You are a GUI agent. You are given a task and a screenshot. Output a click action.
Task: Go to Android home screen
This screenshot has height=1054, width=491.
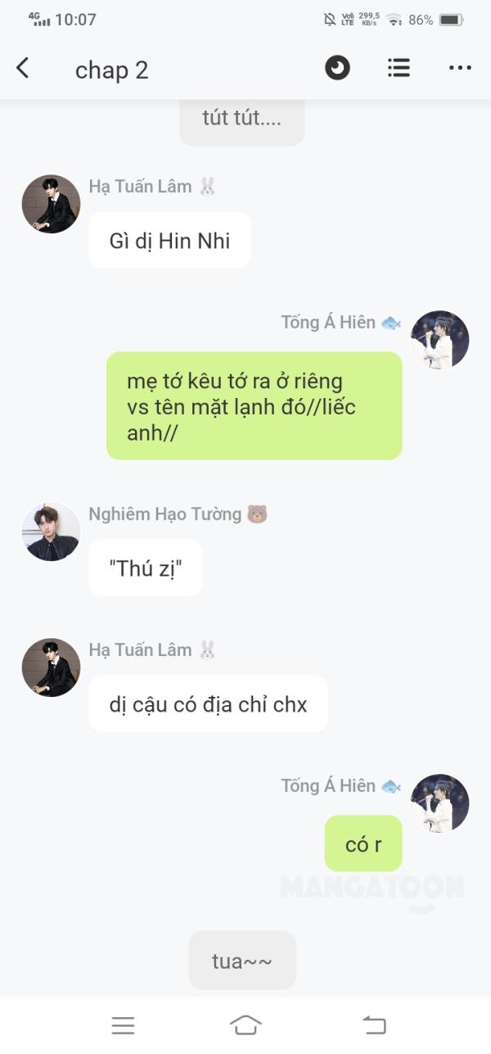point(245,1025)
